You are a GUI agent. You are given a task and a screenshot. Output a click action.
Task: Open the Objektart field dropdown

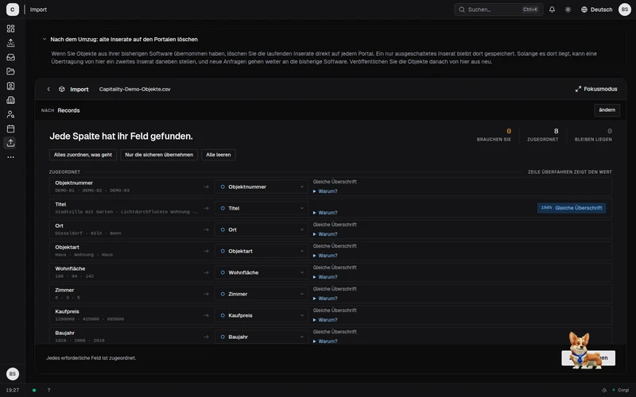[262, 251]
